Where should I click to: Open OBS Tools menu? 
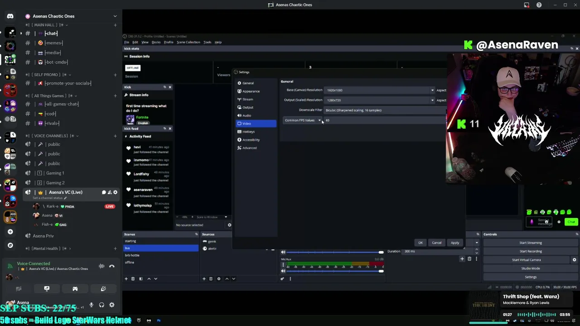coord(207,42)
